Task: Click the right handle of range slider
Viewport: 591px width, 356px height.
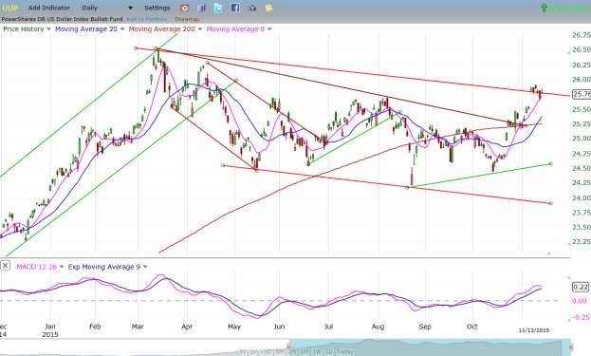Action: pos(571,347)
